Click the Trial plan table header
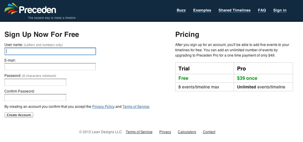The height and width of the screenshot is (142, 303). pos(184,69)
